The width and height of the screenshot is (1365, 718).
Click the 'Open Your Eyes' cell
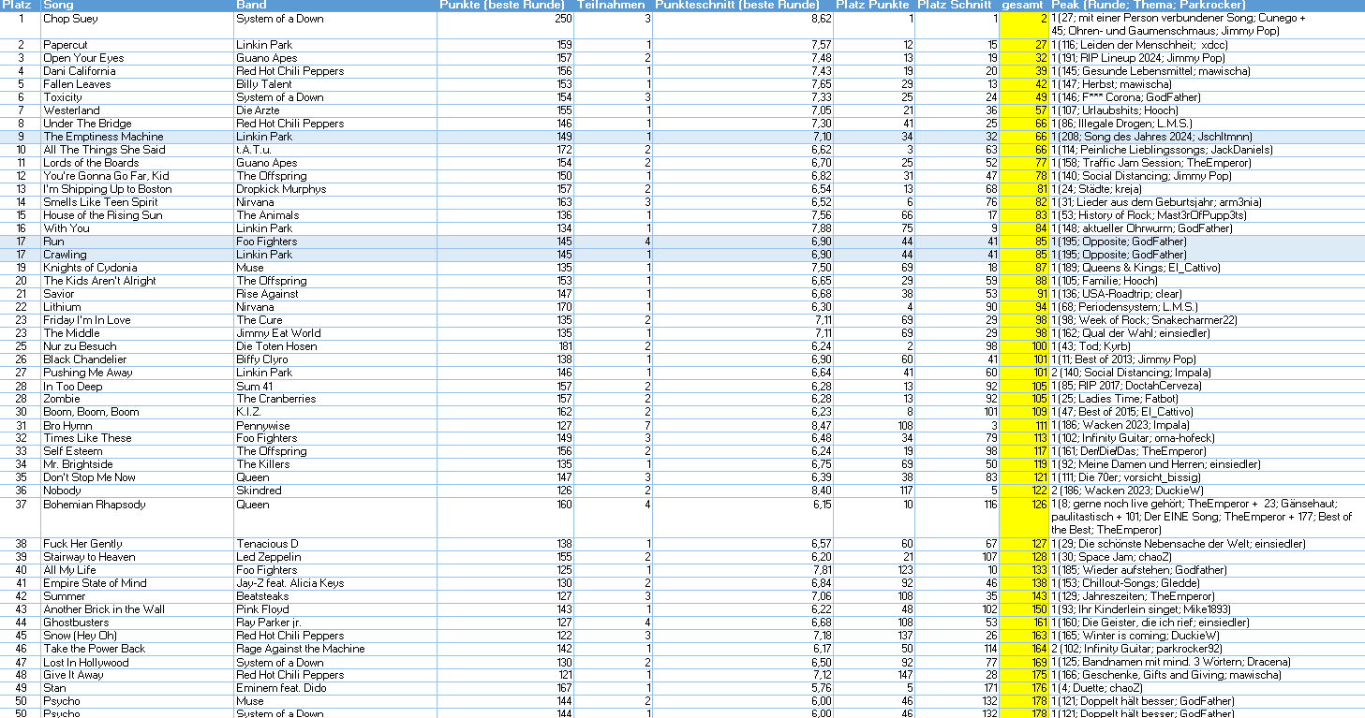137,58
